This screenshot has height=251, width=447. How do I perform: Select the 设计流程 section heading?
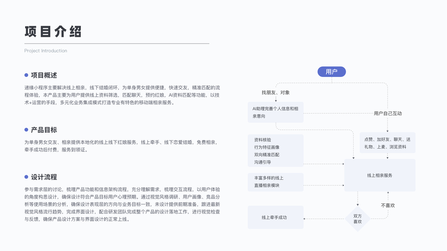click(44, 177)
